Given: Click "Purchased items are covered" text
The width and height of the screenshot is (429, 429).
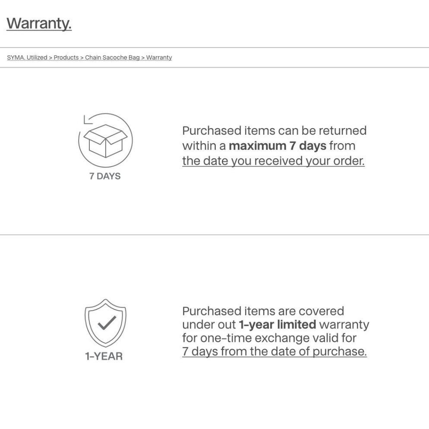Looking at the screenshot, I should tap(263, 311).
